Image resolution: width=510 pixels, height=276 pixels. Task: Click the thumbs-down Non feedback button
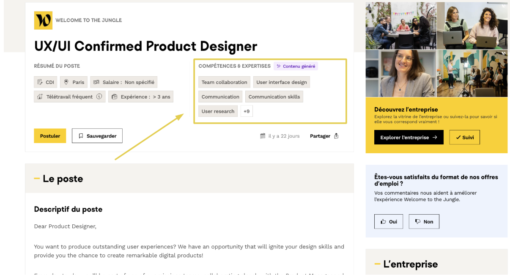tap(424, 221)
